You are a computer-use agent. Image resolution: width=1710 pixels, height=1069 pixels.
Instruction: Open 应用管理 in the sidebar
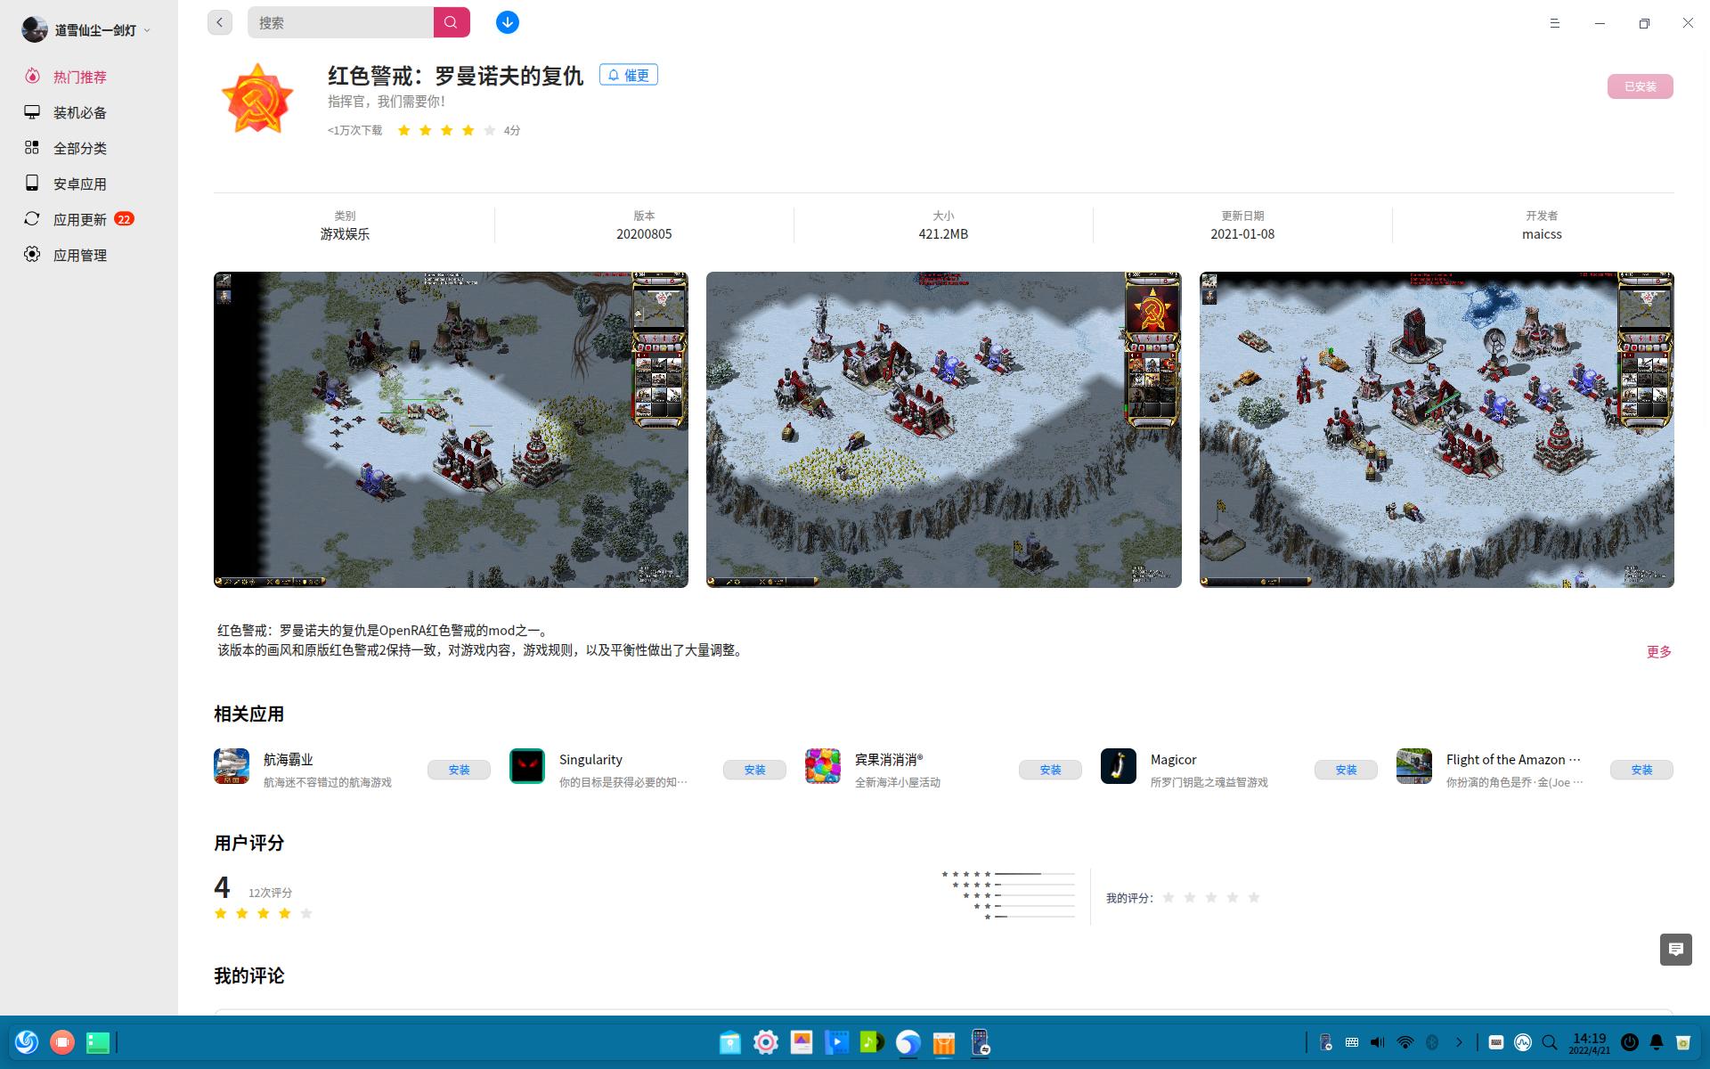pos(79,255)
